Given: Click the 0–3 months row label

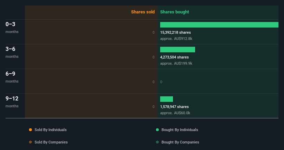Looking at the screenshot, I should tap(12, 28).
